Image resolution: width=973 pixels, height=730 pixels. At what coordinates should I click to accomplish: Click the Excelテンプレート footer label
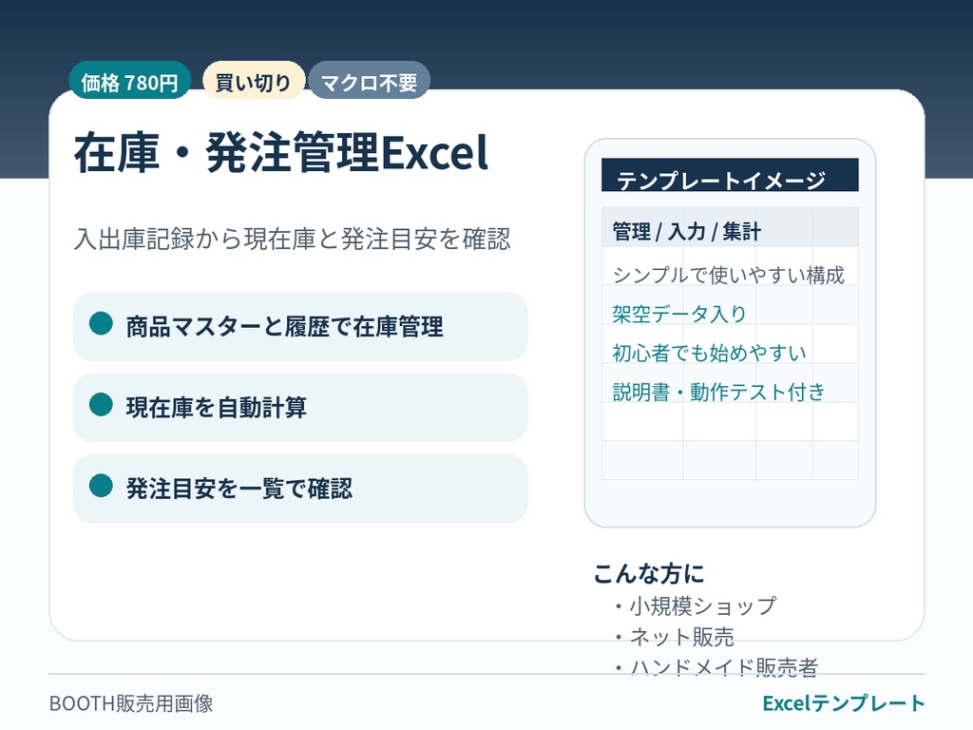[844, 703]
